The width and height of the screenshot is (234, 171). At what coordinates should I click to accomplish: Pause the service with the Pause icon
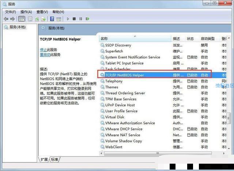[81, 19]
